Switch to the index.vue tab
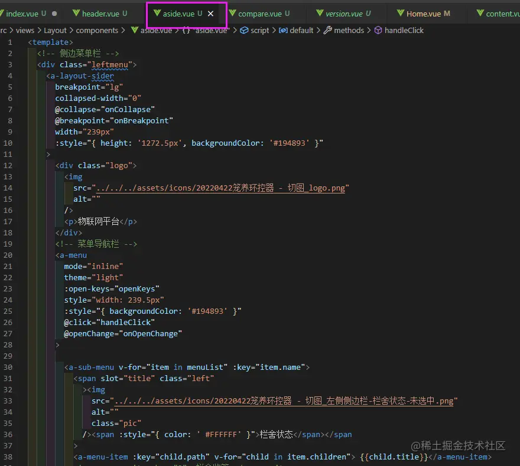 coord(23,14)
